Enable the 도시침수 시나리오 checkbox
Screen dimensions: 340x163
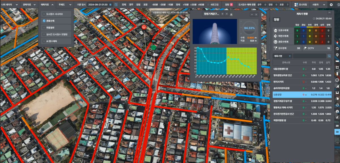(x=44, y=14)
